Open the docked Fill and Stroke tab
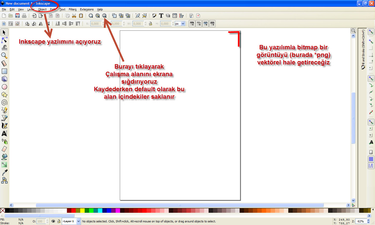The image size is (375, 225). pyautogui.click(x=363, y=49)
